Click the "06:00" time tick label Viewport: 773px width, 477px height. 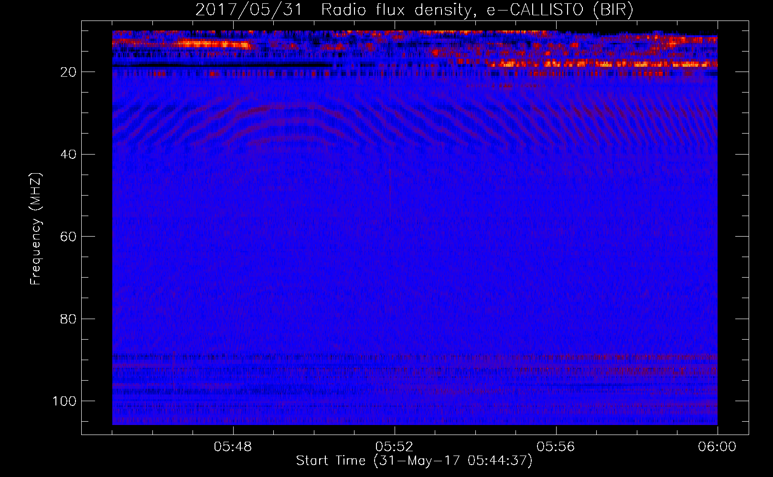pos(717,447)
